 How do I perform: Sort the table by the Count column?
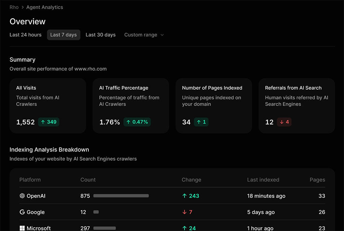[88, 180]
